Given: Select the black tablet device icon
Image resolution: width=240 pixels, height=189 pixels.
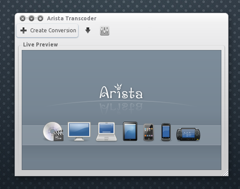Looking at the screenshot, I should tap(130, 131).
